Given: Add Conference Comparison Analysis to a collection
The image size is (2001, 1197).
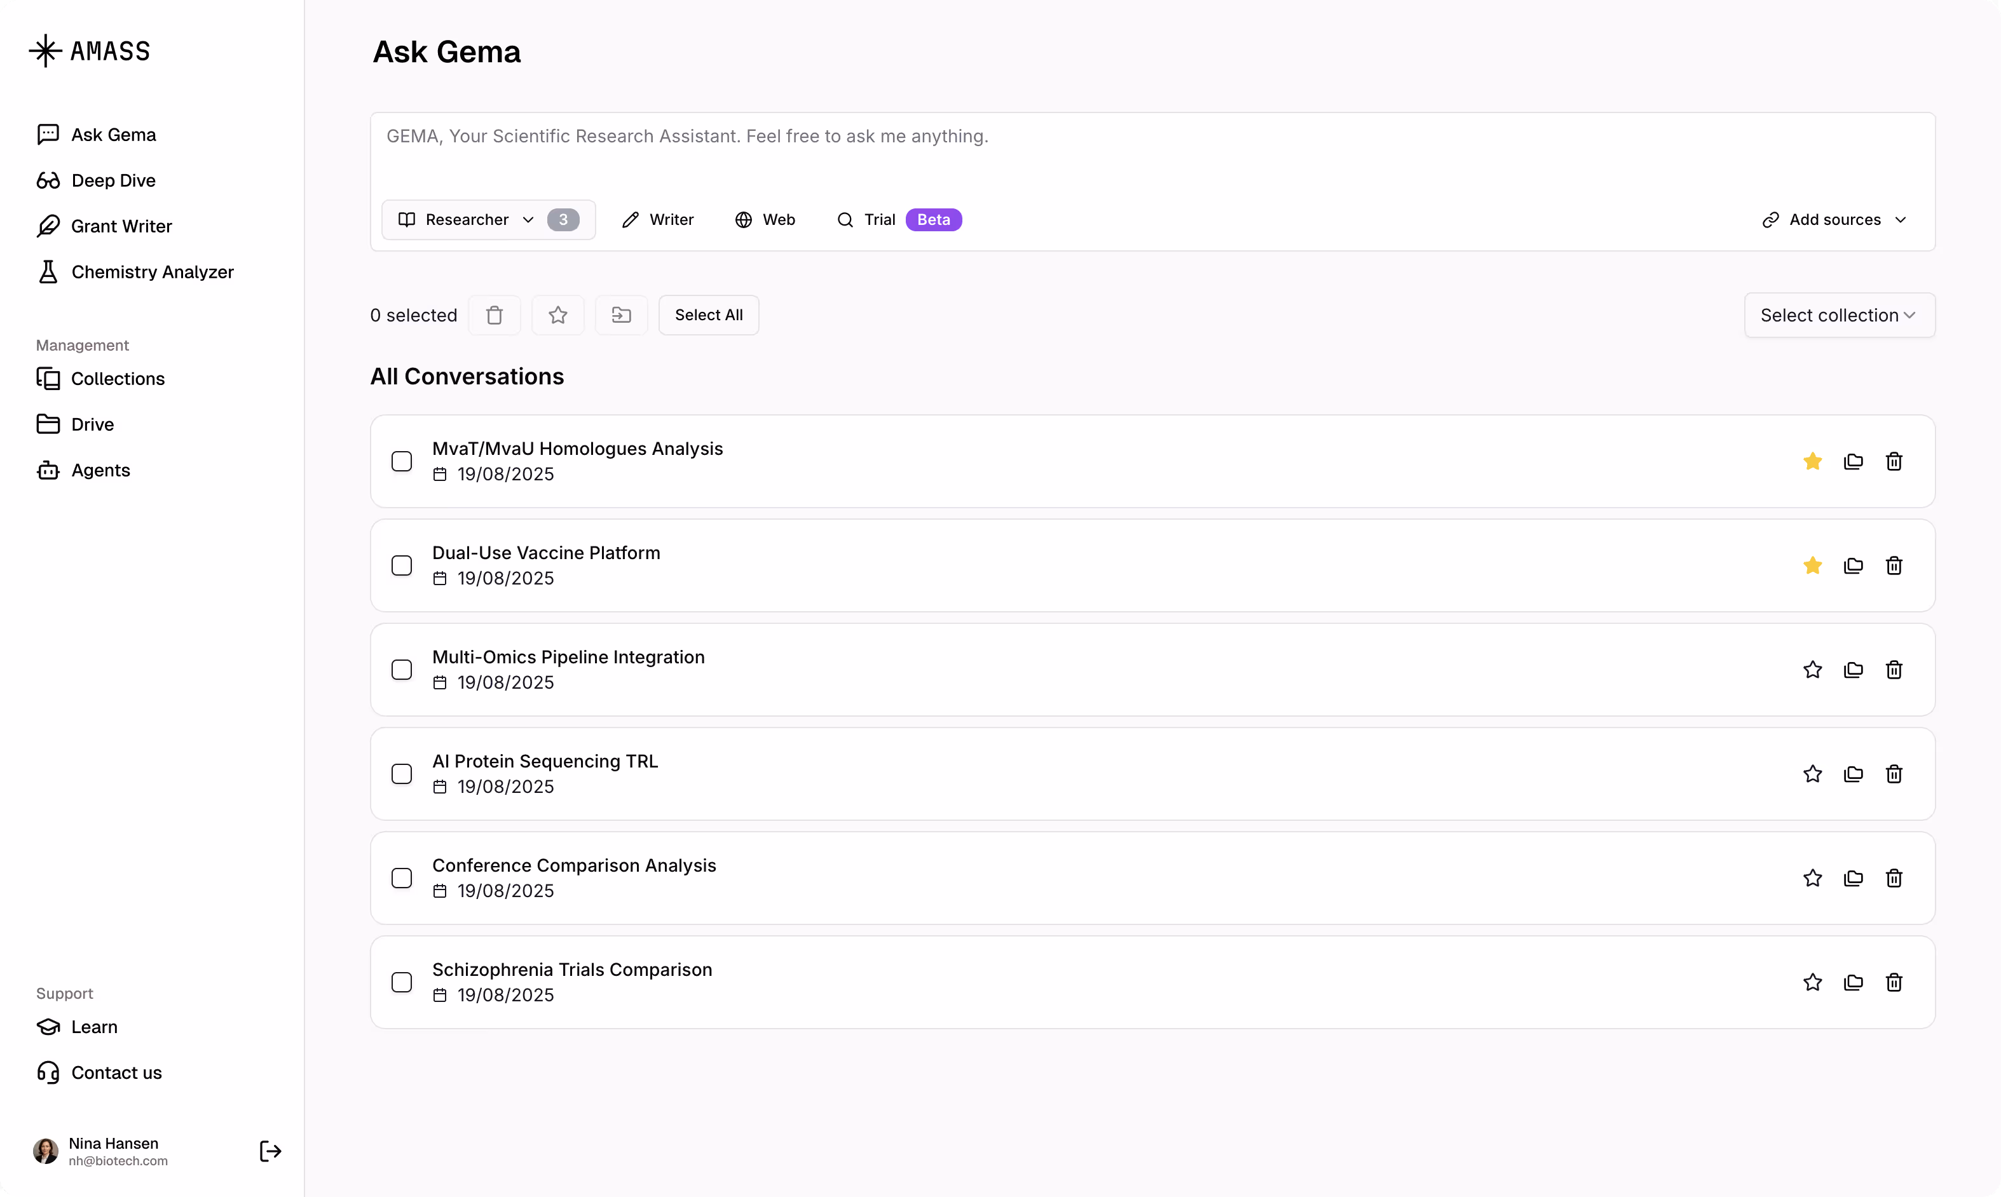Looking at the screenshot, I should tap(1854, 877).
